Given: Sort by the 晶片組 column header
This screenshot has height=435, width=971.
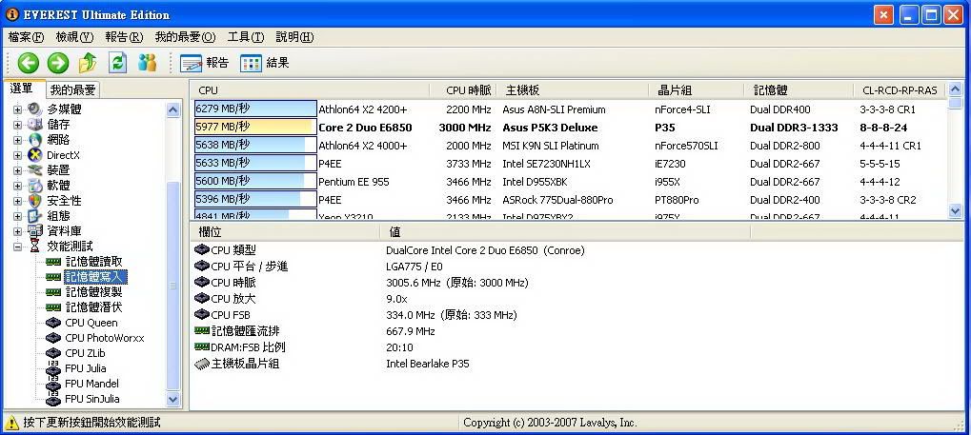Looking at the screenshot, I should coord(696,90).
